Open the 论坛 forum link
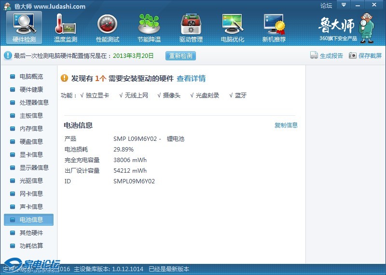The height and width of the screenshot is (275, 386). 326,6
